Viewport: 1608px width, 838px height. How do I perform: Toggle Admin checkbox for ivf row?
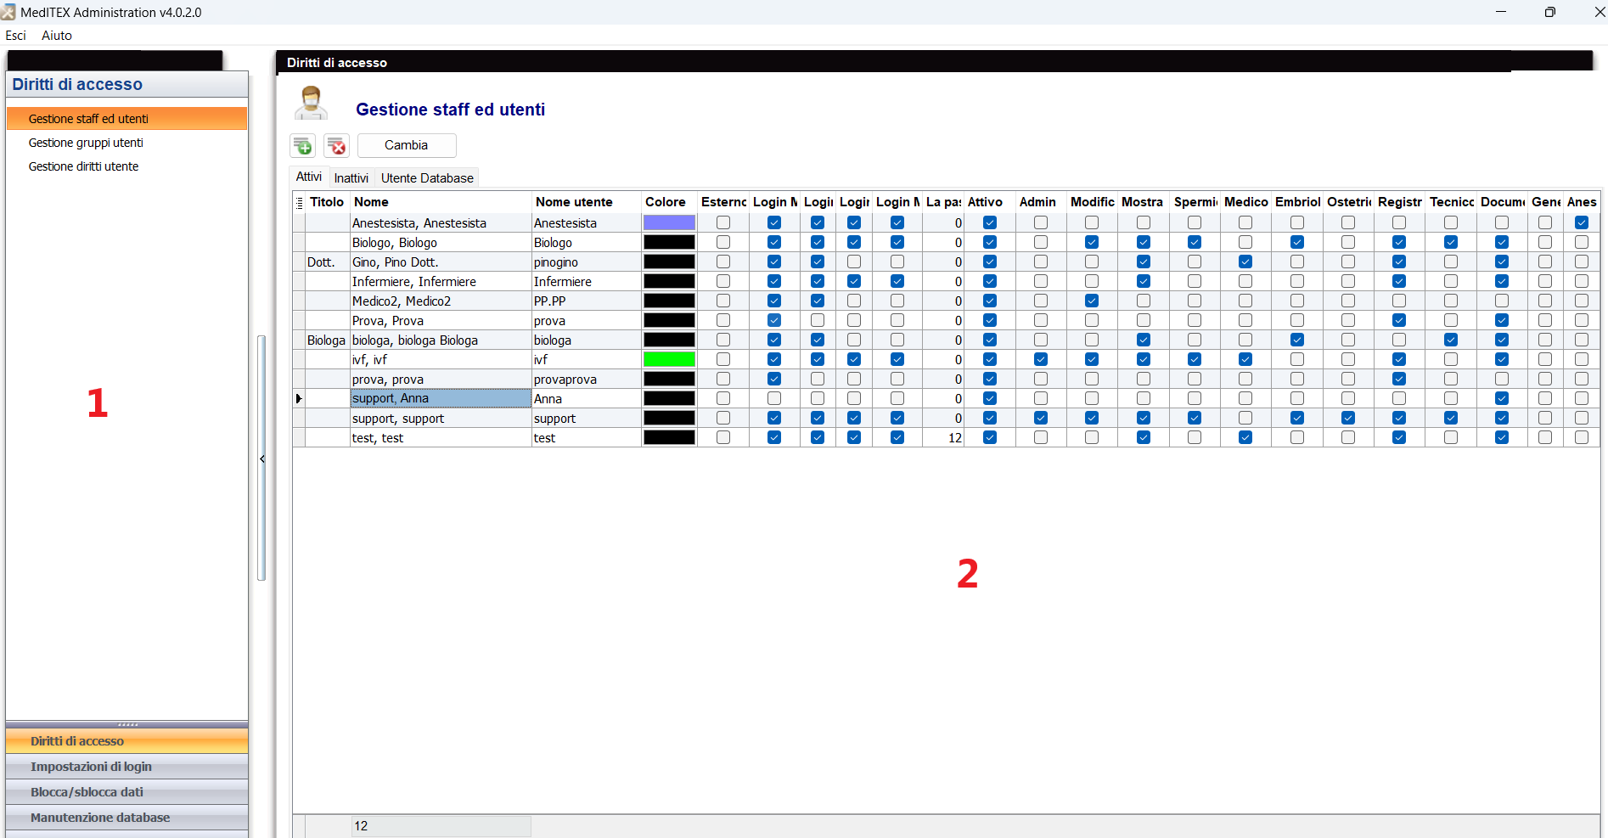coord(1041,359)
